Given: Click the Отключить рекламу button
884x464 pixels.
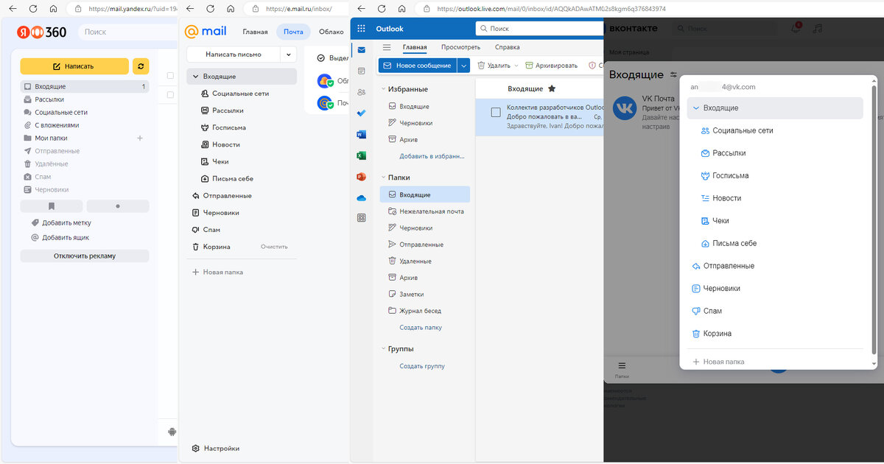Looking at the screenshot, I should [x=85, y=256].
